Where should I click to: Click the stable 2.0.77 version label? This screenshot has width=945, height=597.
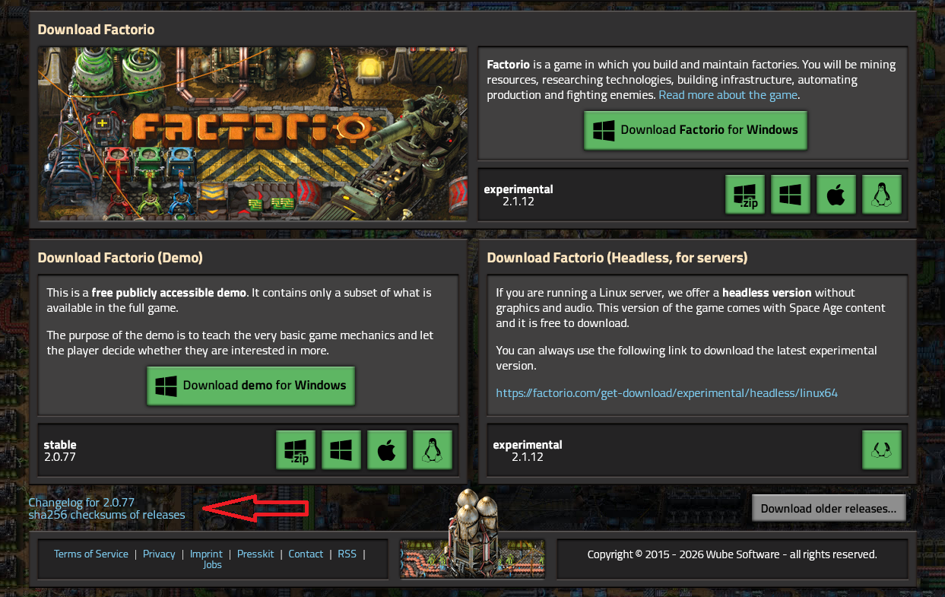[x=60, y=451]
